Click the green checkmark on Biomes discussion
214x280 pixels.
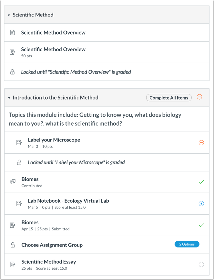[201, 182]
